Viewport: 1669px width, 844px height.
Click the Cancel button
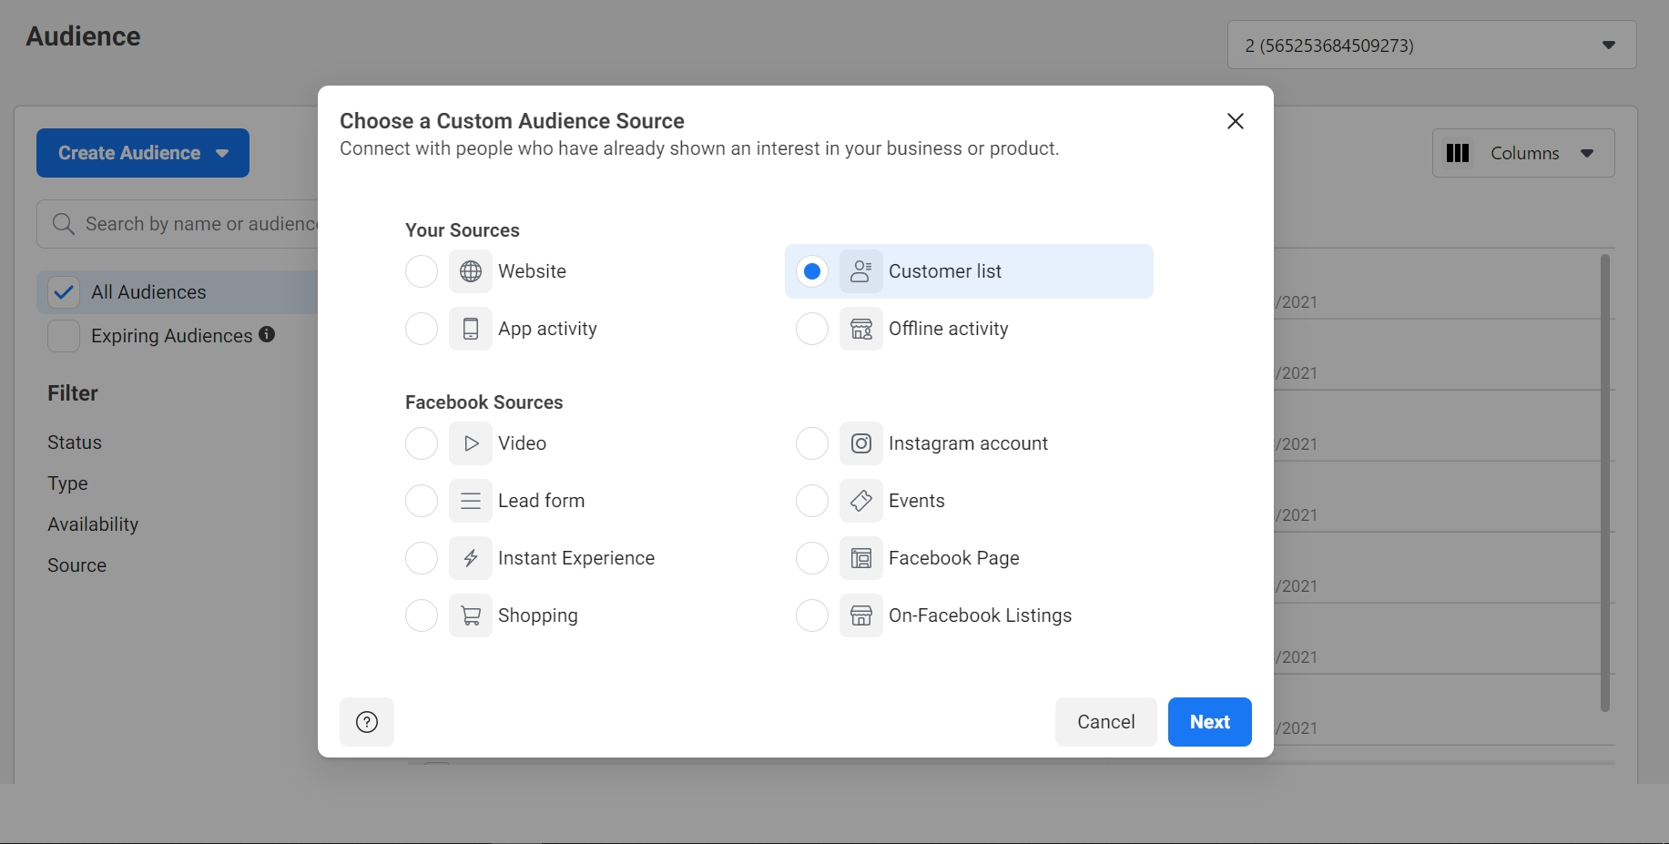pos(1106,722)
